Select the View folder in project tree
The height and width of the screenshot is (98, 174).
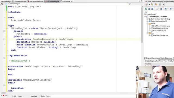pyautogui.click(x=153, y=33)
